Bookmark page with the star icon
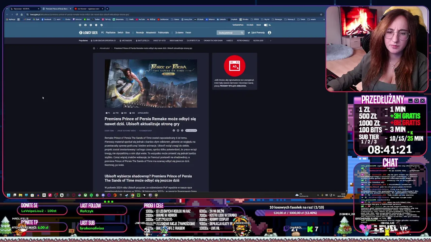 [x=321, y=14]
